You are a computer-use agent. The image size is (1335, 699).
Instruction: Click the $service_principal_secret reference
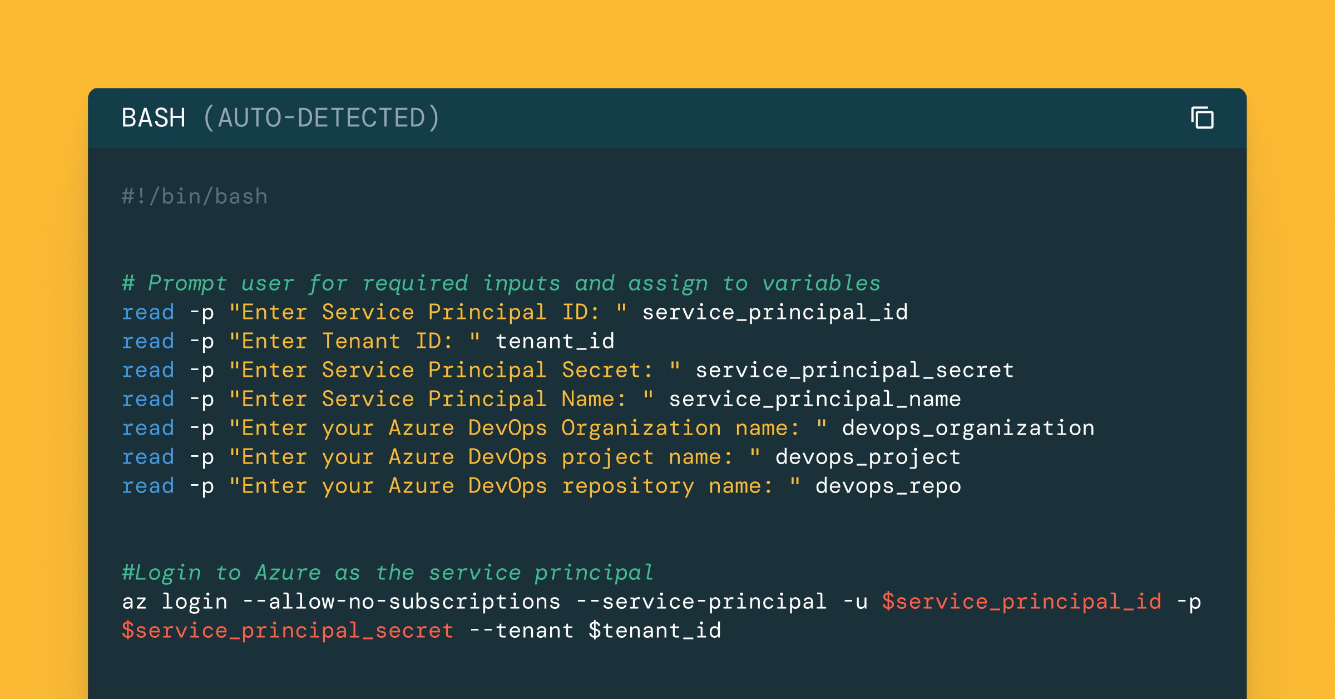[287, 629]
